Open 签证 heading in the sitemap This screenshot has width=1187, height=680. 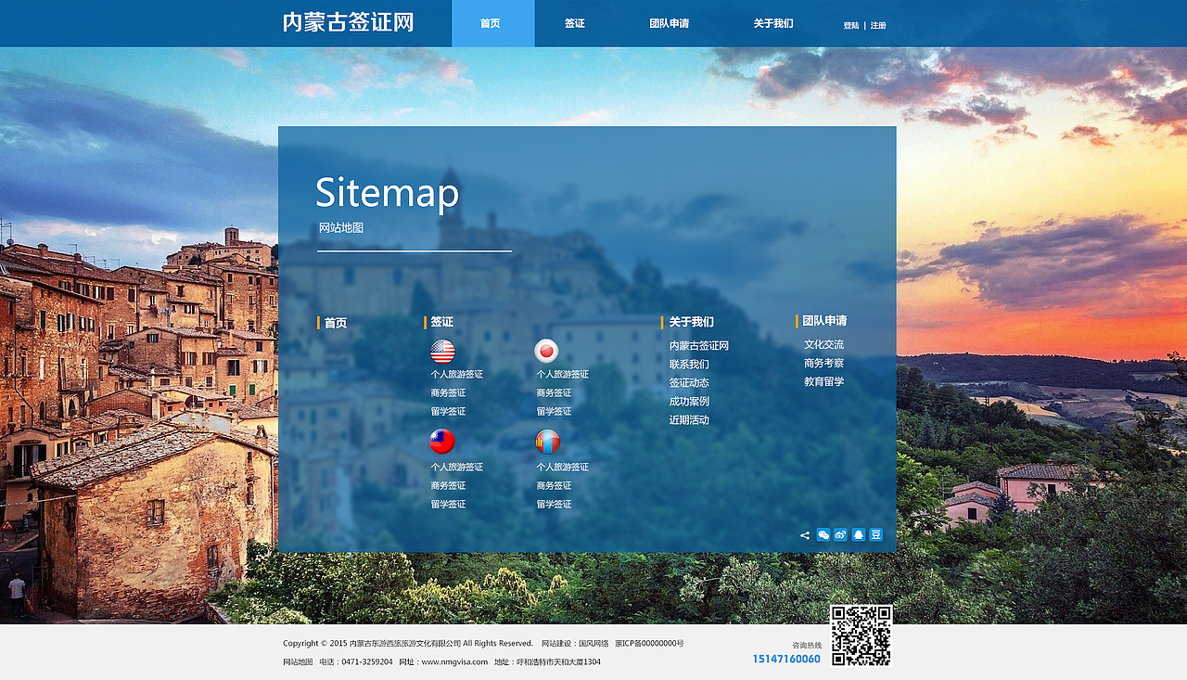pos(442,322)
